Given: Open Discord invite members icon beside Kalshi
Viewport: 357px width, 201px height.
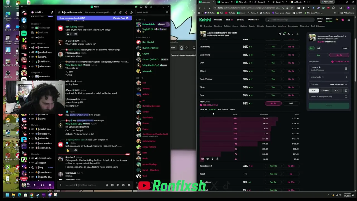Looking at the screenshot, I should tap(52, 12).
